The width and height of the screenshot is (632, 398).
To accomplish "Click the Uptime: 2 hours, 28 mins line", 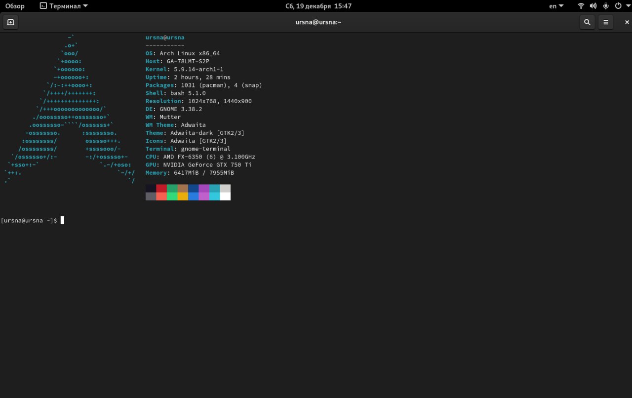I will pyautogui.click(x=188, y=77).
